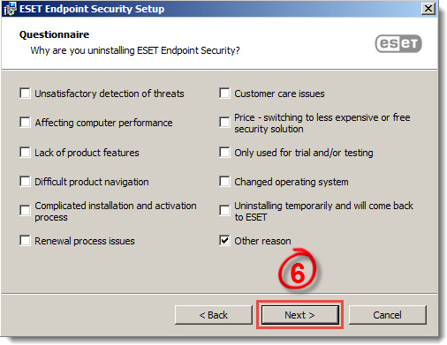Tick Affecting computer performance checkbox

25,123
